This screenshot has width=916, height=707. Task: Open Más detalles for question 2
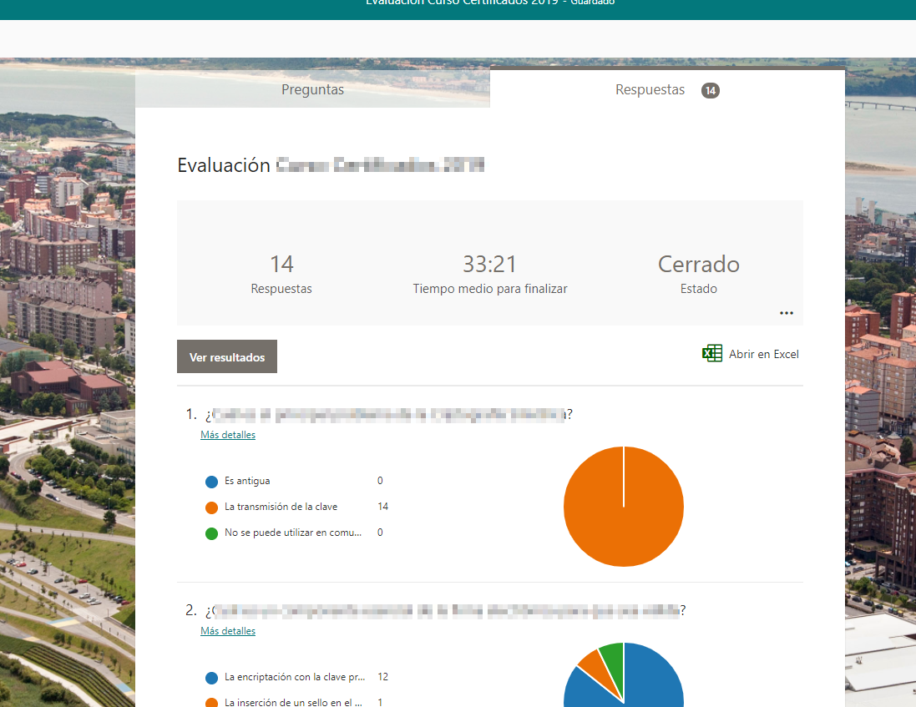coord(228,631)
